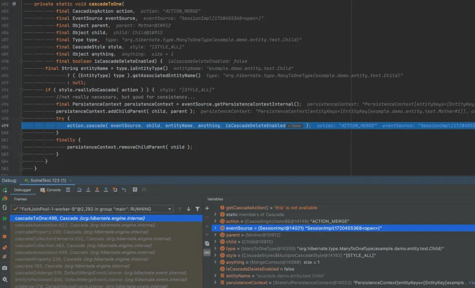Screen dimensions: 475x288
Task: Stop the debug session
Action: (x=4, y=237)
